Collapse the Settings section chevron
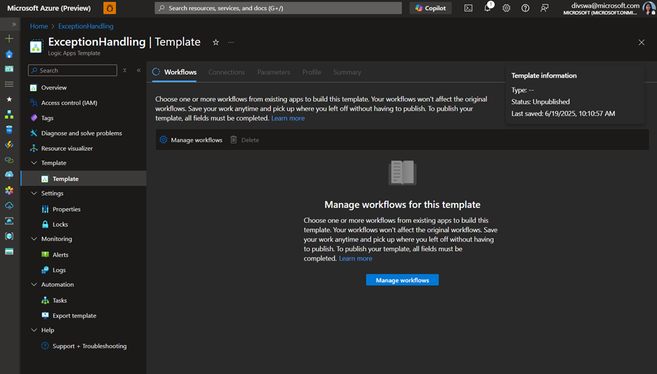 click(x=34, y=193)
